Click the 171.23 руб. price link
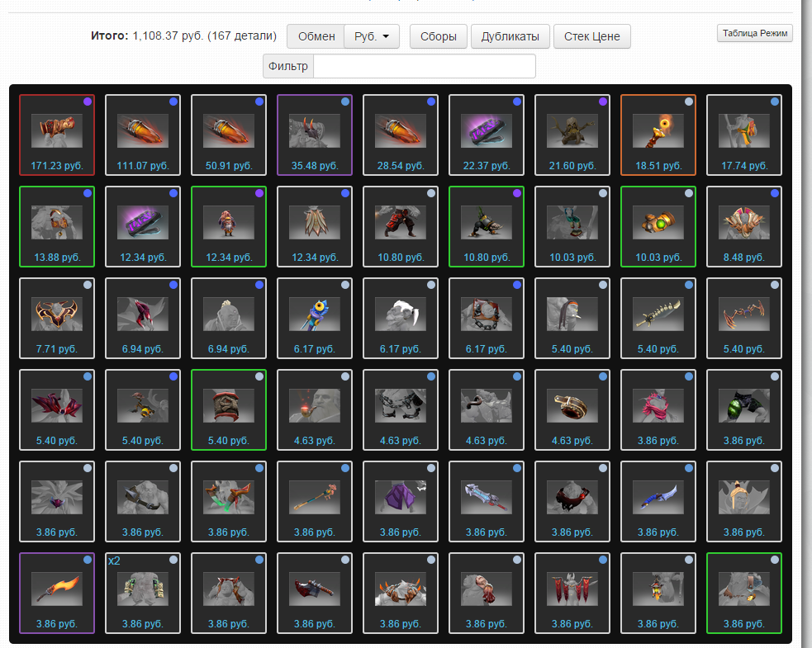 tap(57, 166)
